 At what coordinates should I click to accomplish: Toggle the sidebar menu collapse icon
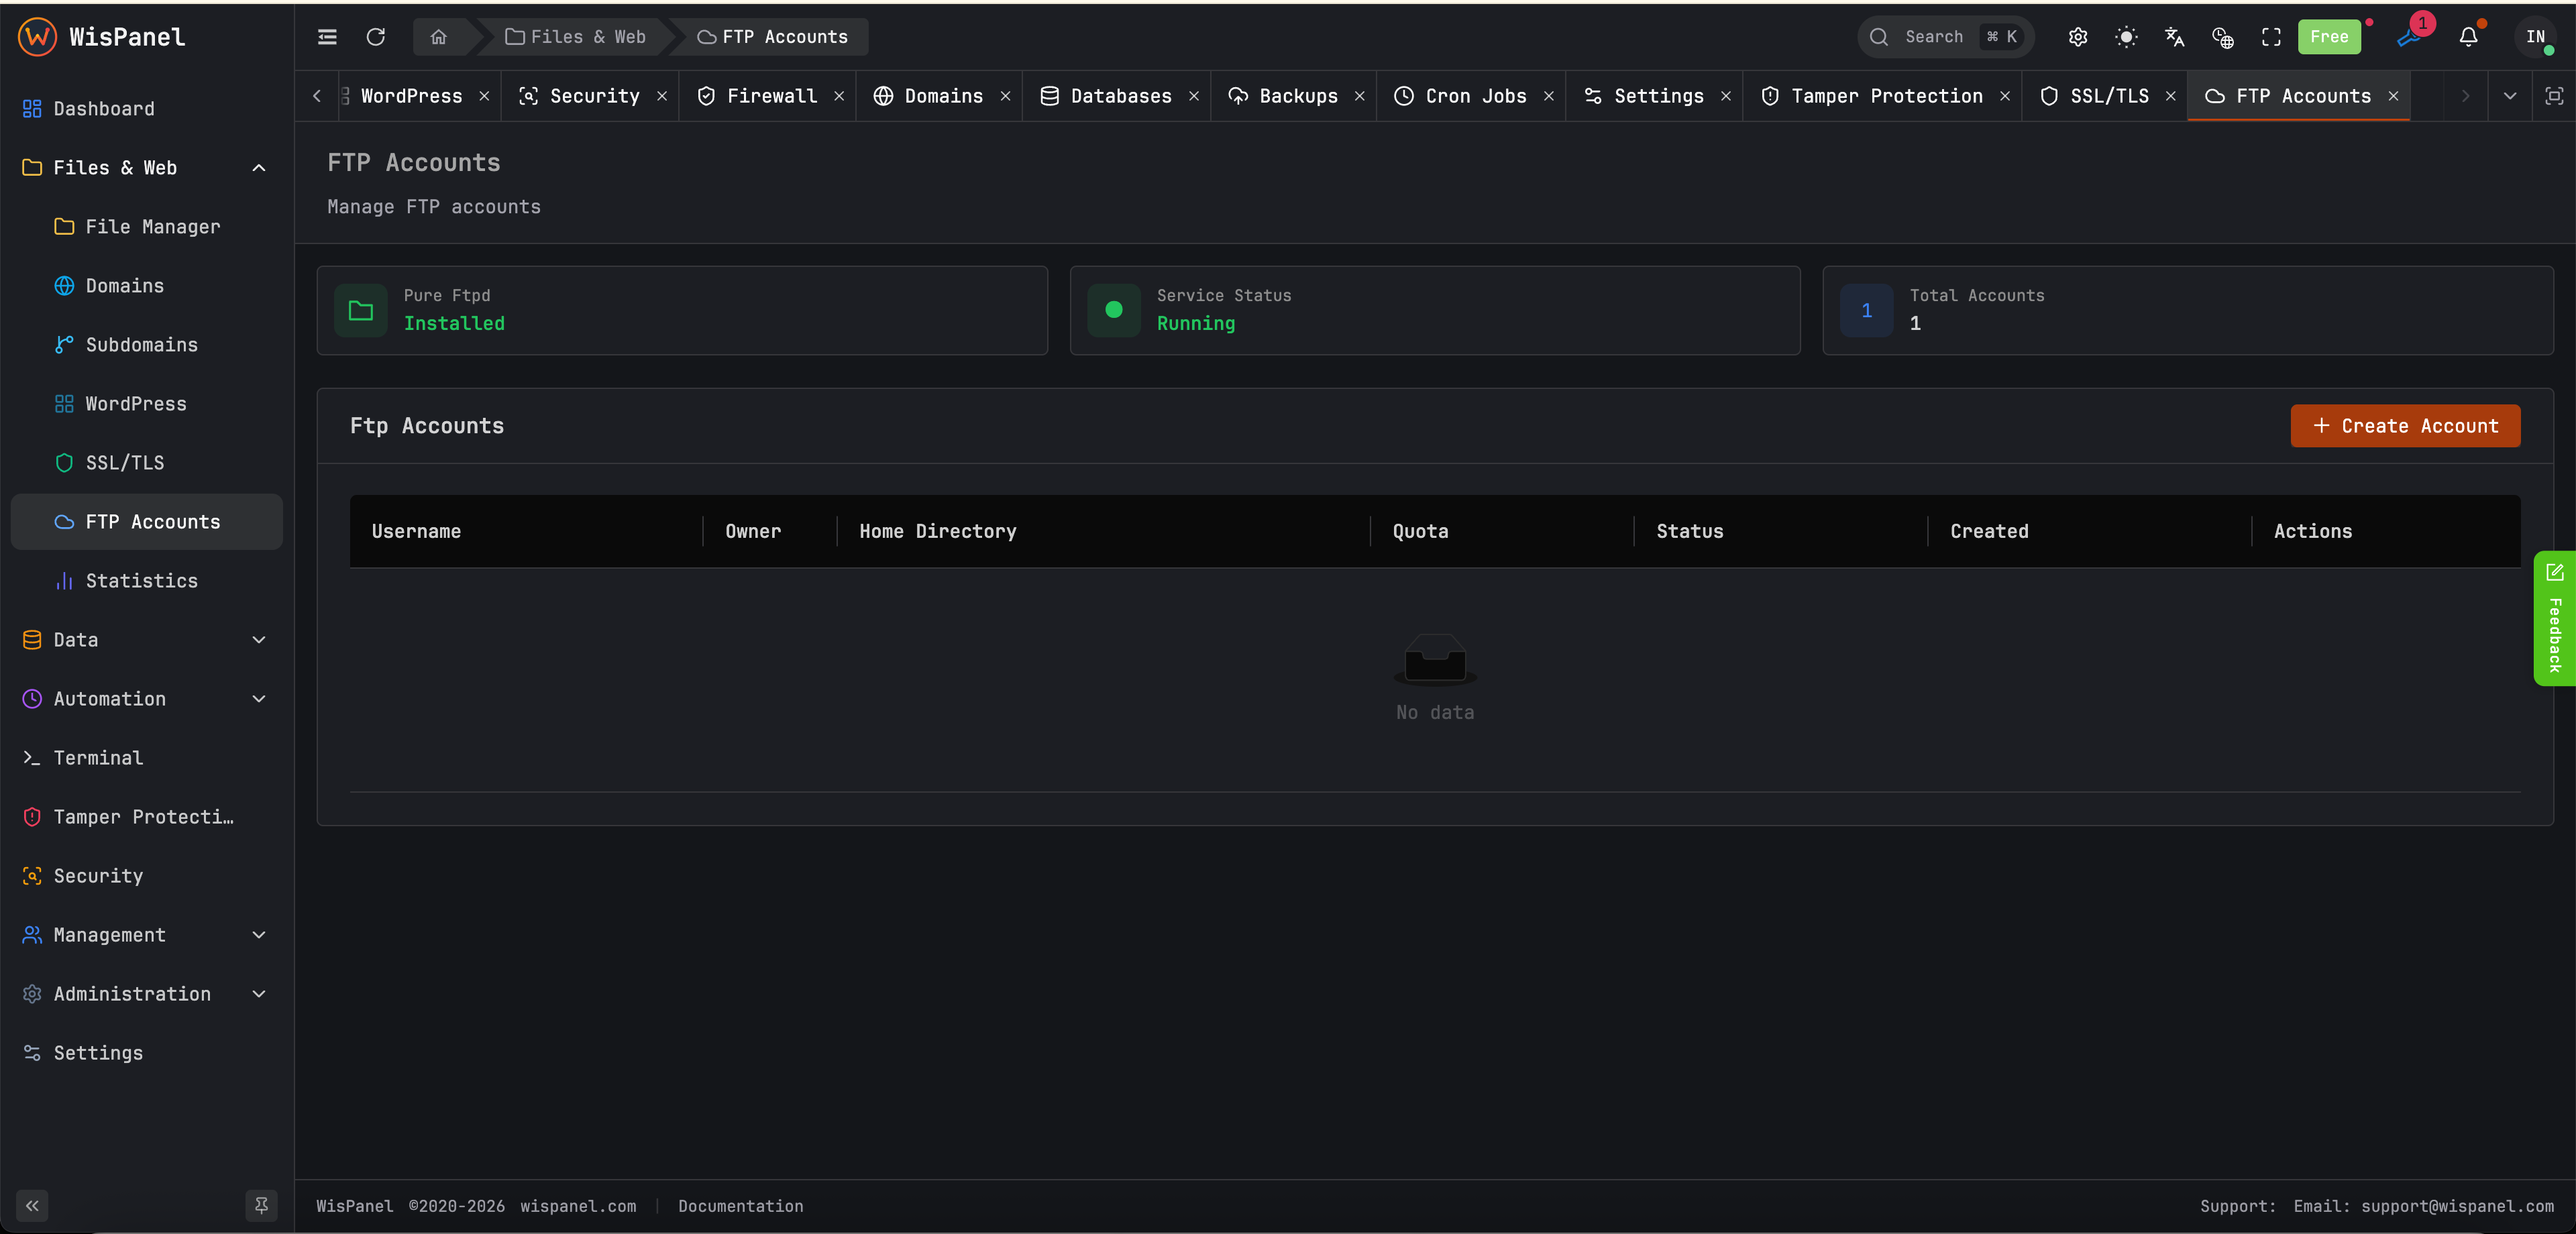(327, 37)
